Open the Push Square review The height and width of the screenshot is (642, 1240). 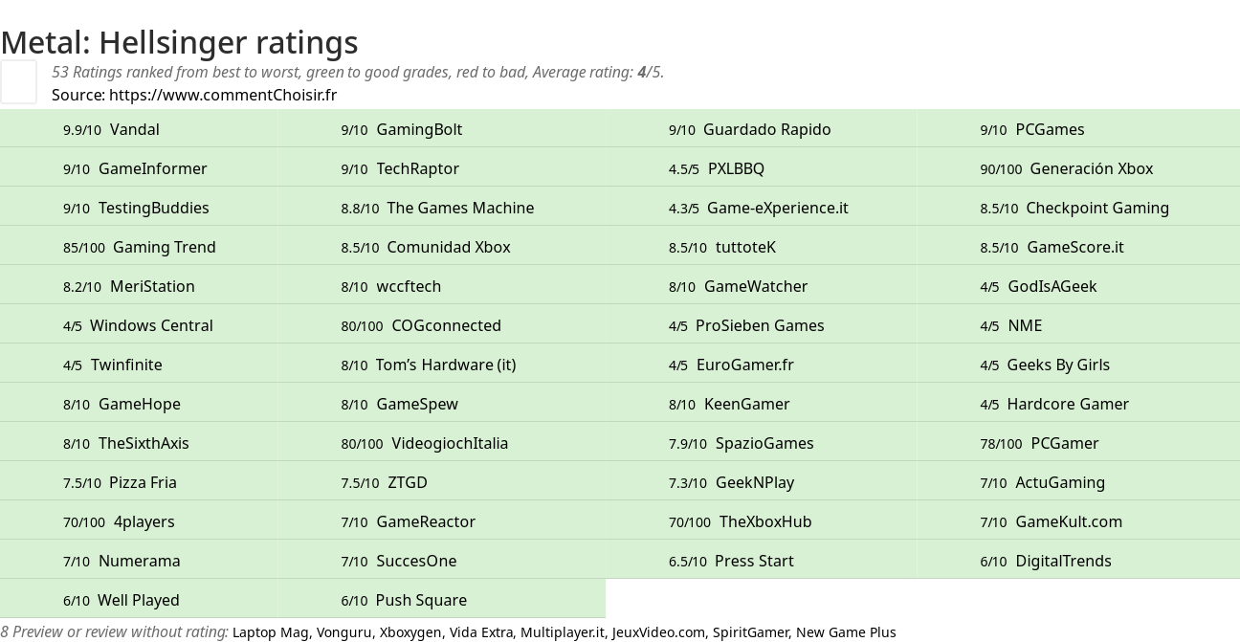tap(441, 600)
